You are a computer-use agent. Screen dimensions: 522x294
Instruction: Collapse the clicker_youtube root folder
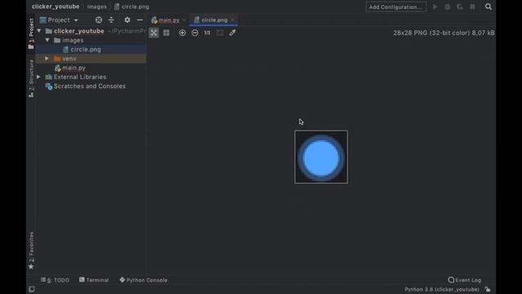pos(39,31)
